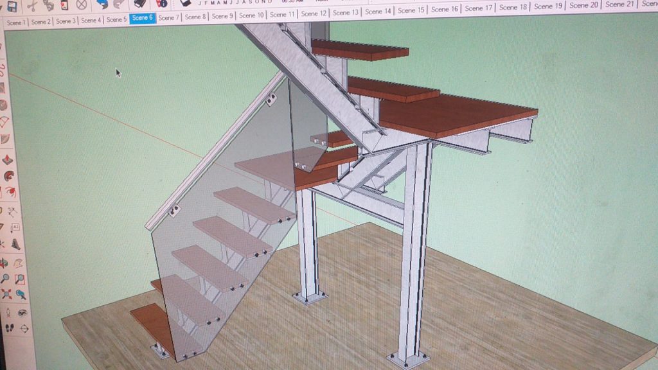Open the Scene 7 tab

169,17
